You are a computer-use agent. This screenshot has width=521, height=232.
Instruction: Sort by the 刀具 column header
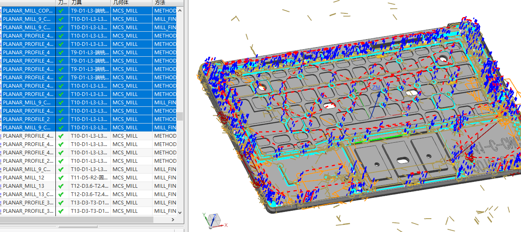click(90, 3)
